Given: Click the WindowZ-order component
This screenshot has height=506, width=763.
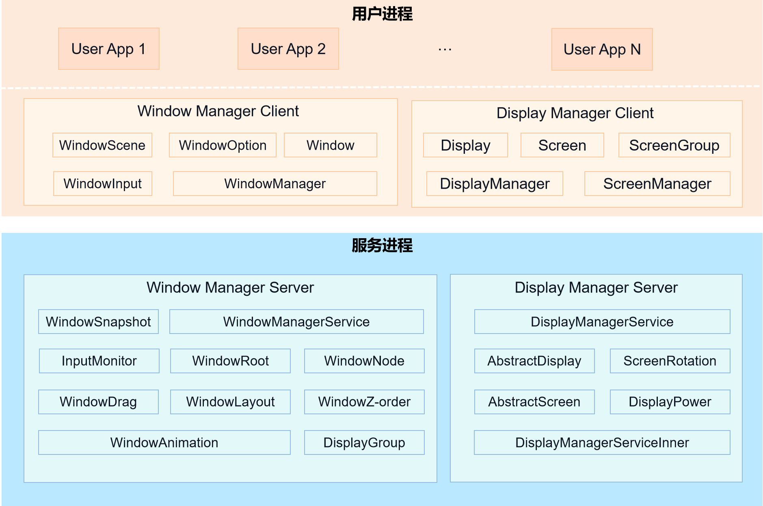Looking at the screenshot, I should (x=364, y=402).
